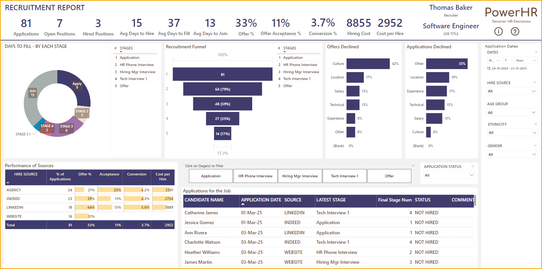Click the relative date number input field
542x269 pixels.
(x=507, y=60)
